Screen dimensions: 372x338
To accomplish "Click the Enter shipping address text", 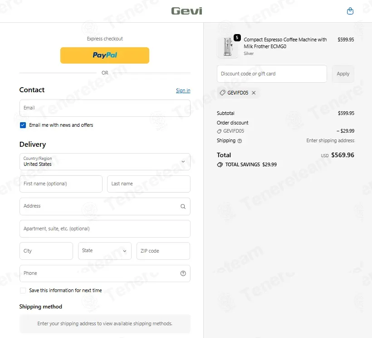I will pyautogui.click(x=330, y=141).
